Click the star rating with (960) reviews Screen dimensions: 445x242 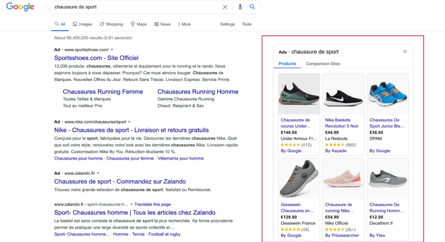340,145
